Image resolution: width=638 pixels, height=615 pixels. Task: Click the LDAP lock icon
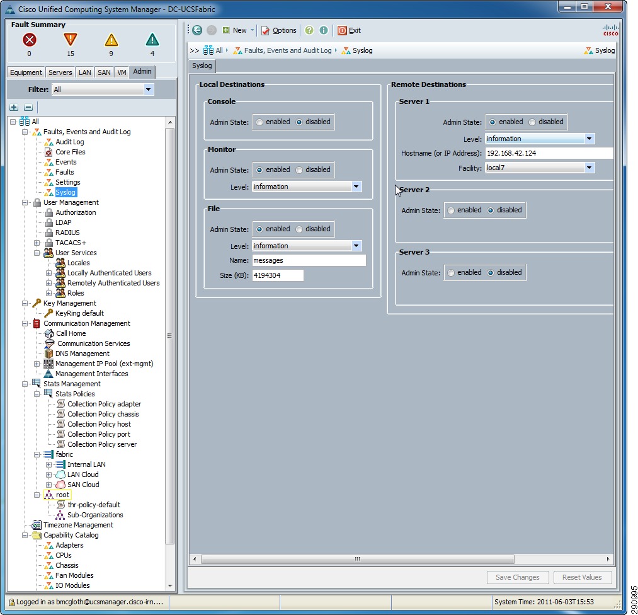coord(49,222)
